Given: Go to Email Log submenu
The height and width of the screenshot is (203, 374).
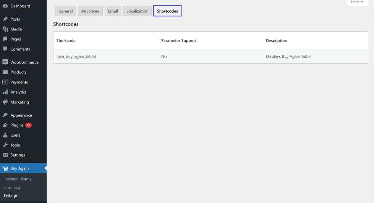Looking at the screenshot, I should click(x=11, y=187).
